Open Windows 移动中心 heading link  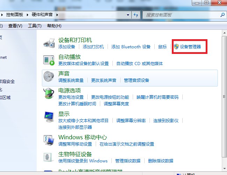click(82, 137)
